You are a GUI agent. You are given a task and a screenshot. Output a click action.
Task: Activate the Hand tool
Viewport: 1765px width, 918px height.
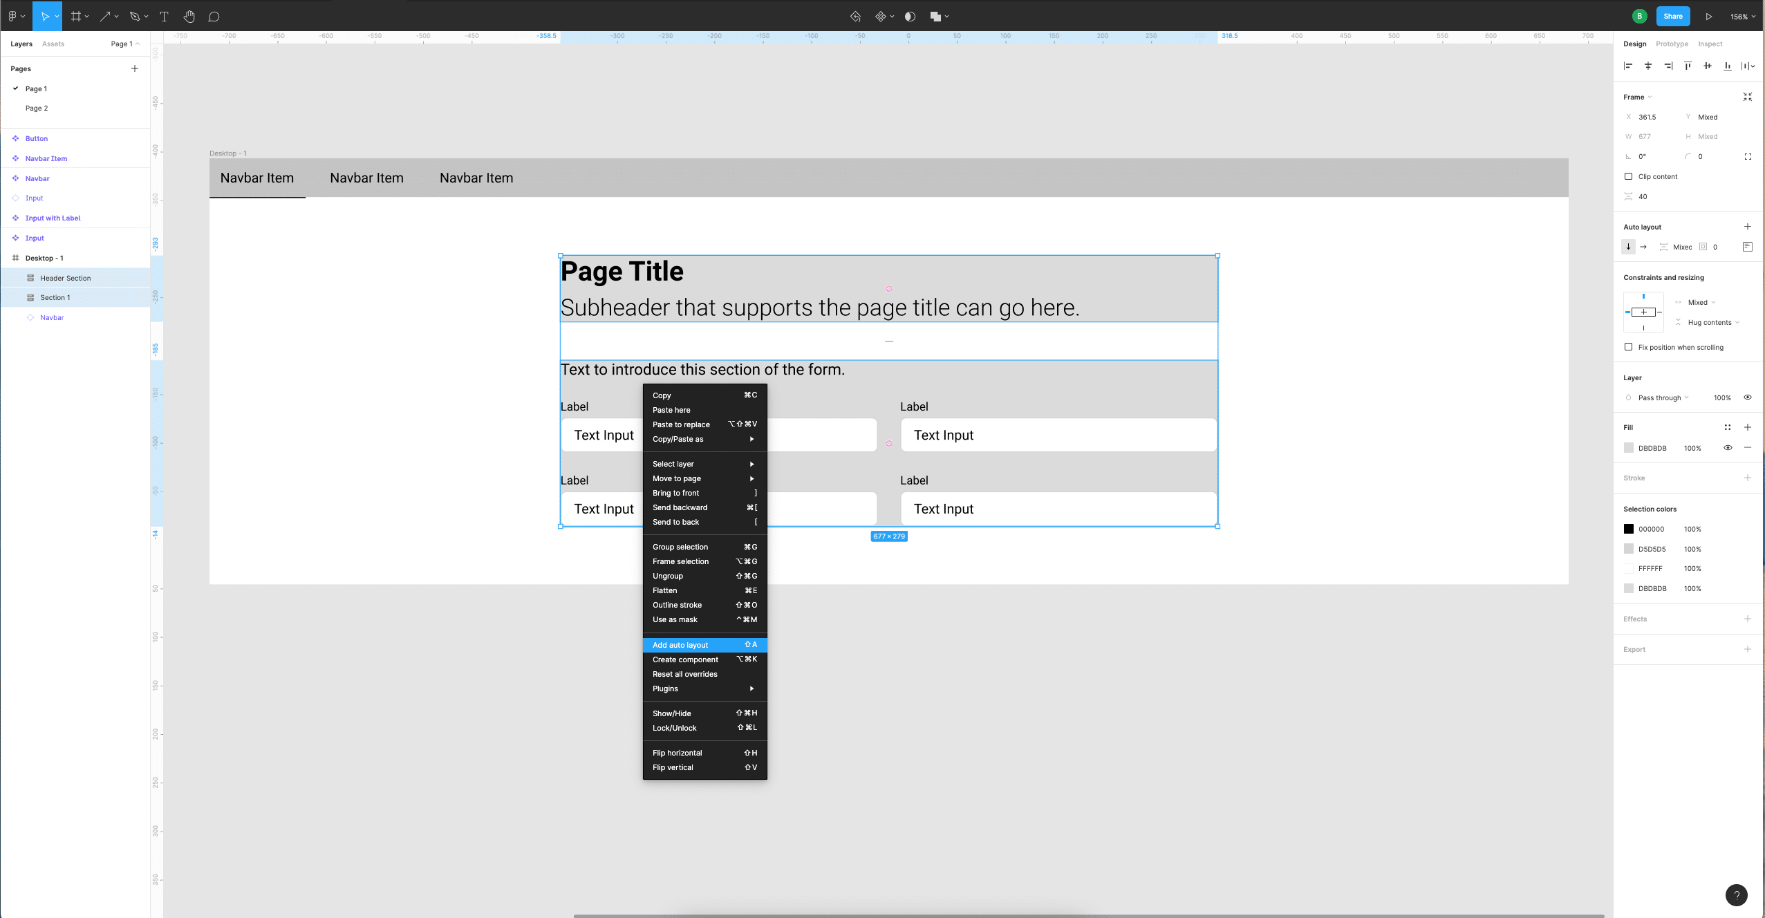189,16
